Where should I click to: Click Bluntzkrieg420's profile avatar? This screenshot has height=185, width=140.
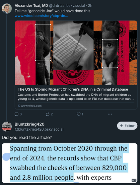click(7, 127)
